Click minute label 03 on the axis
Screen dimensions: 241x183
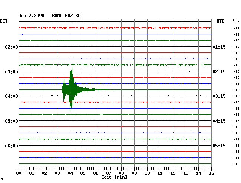tap(57, 173)
